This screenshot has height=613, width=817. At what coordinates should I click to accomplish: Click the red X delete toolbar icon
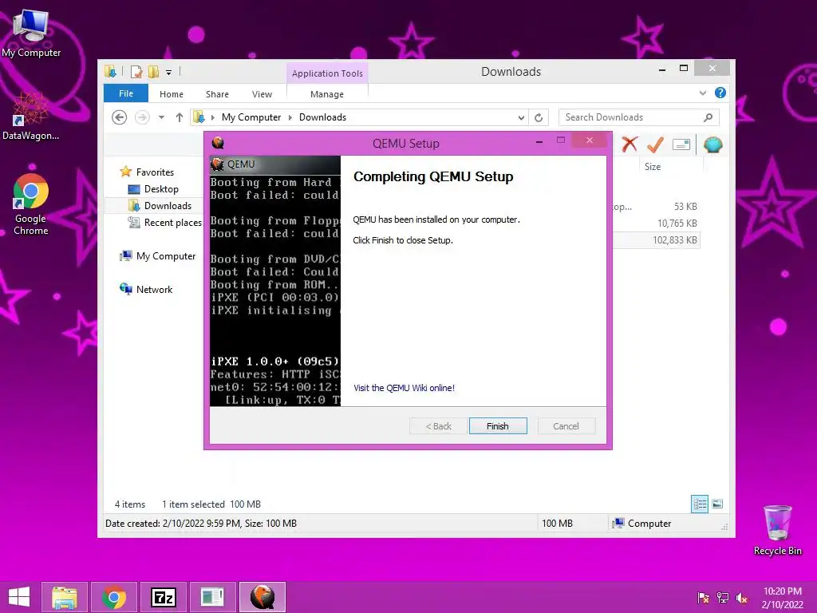630,144
